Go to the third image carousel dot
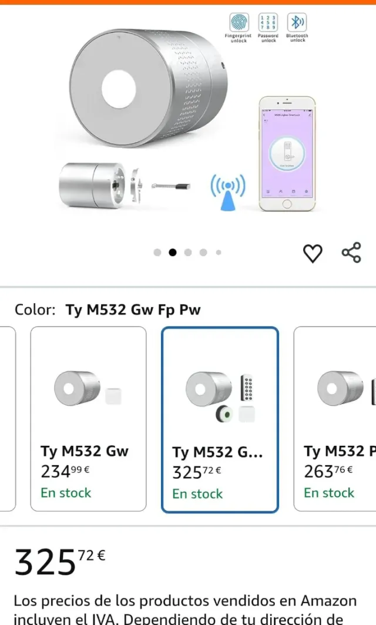The height and width of the screenshot is (625, 376). click(x=188, y=253)
